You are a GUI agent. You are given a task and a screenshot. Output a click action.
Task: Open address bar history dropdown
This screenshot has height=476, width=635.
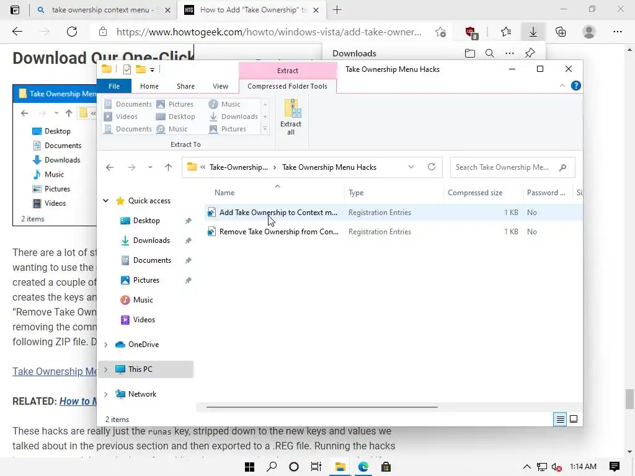pyautogui.click(x=411, y=167)
